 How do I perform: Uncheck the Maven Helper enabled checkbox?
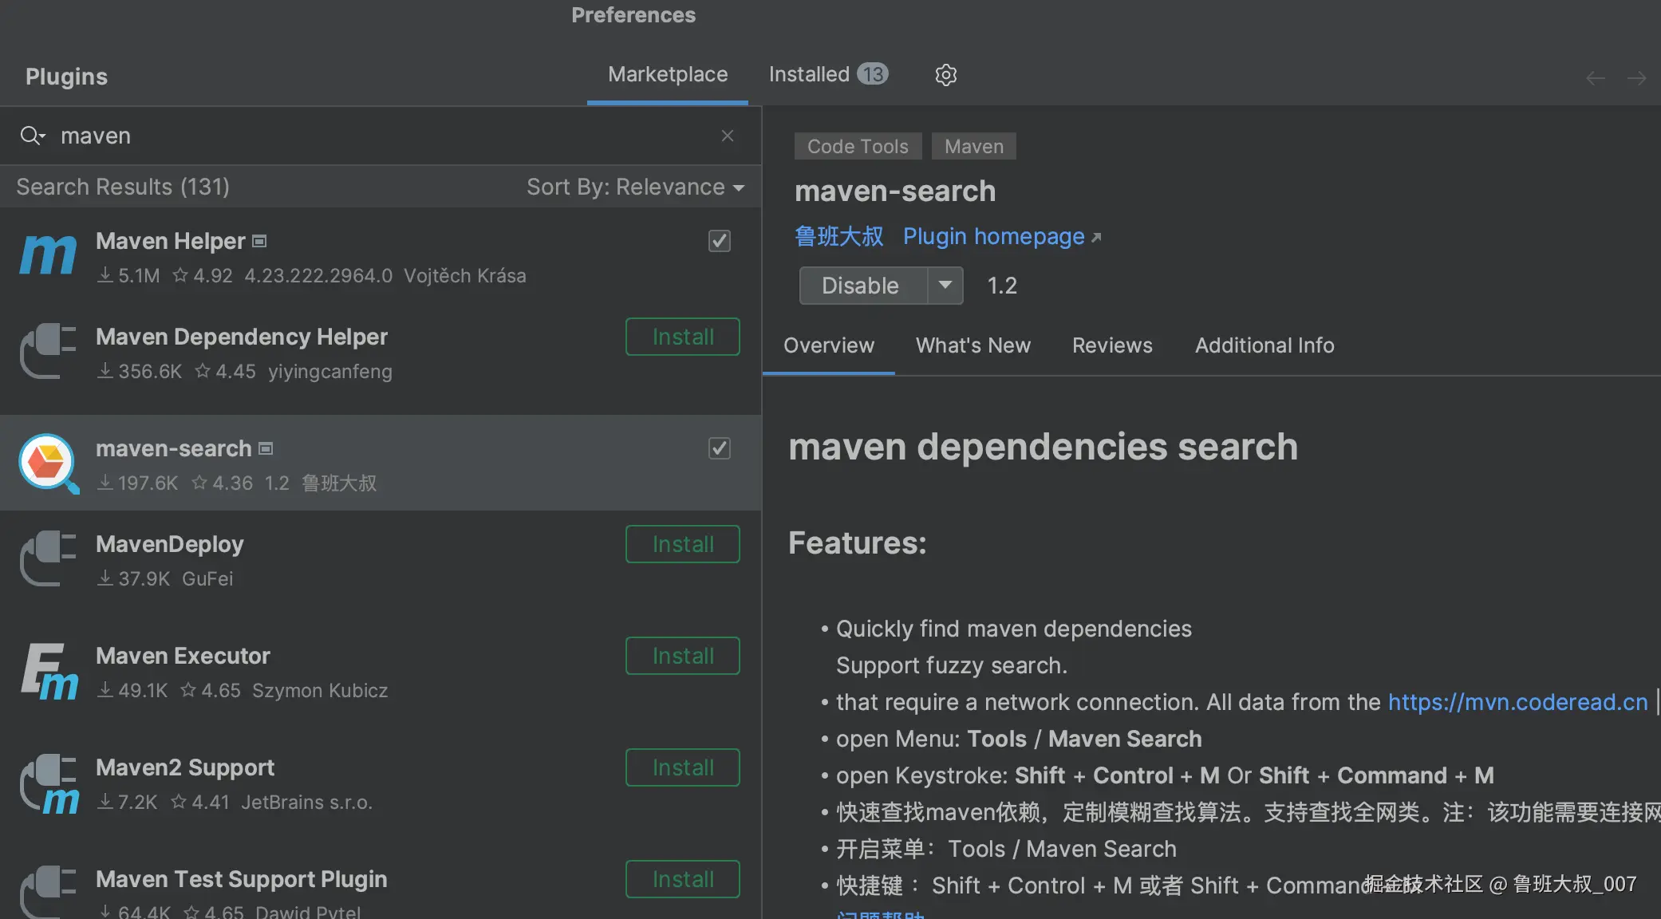(x=719, y=241)
